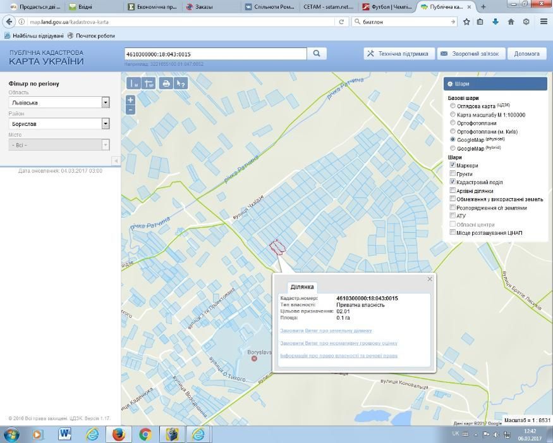Screen dimensions: 553x443
Task: Switch to the CETAM browser tab
Action: [329, 7]
